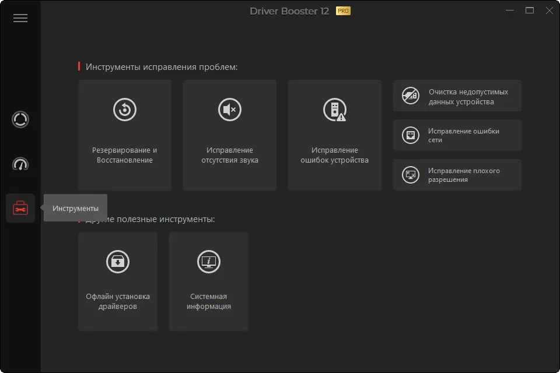Open the Исправление ошибок устройства tile

335,154
